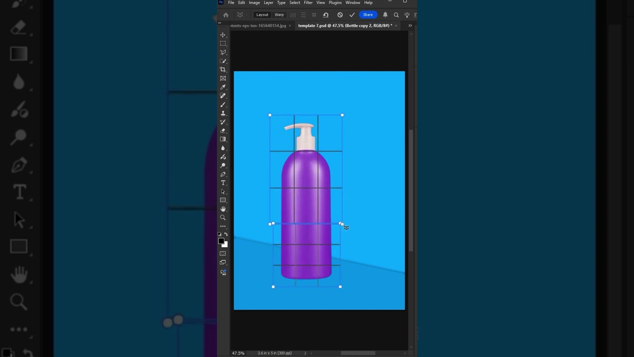Change the screen mode icon

(223, 262)
